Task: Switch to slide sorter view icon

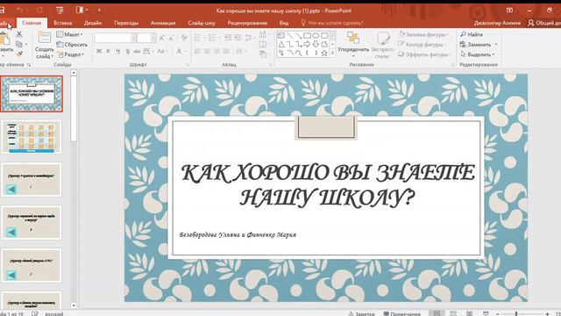Action: pos(453,313)
